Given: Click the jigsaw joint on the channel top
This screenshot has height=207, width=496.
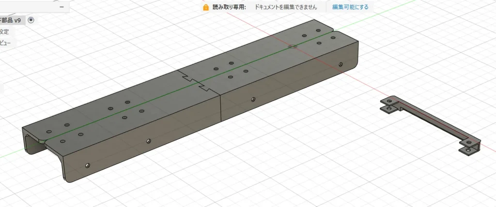Looking at the screenshot, I should pos(193,82).
